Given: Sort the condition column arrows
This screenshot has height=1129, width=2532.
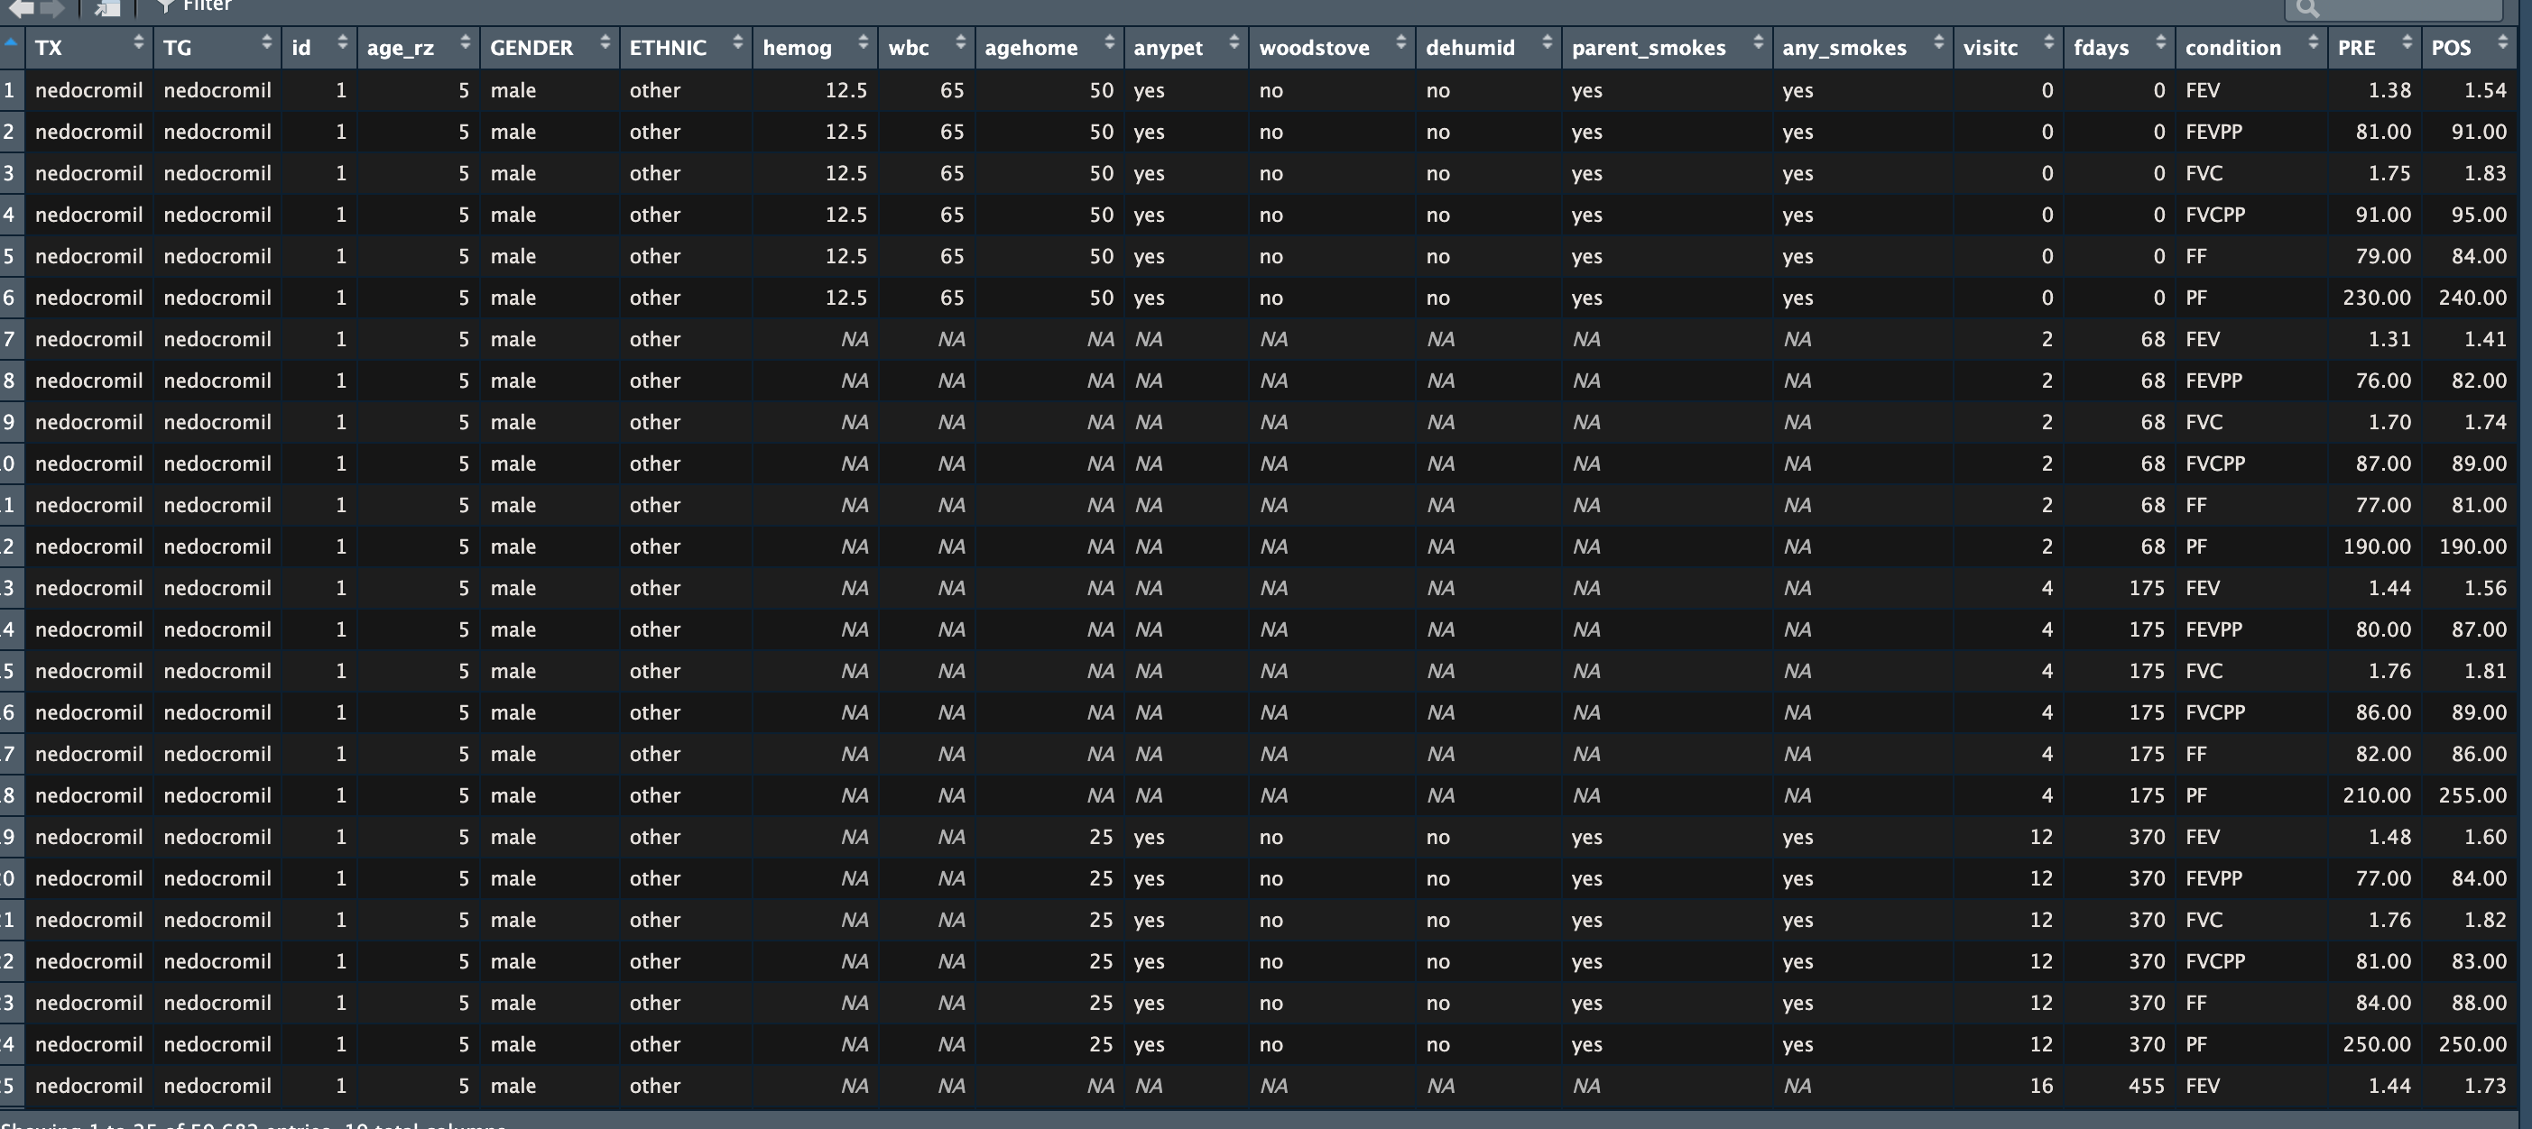Looking at the screenshot, I should 2313,42.
